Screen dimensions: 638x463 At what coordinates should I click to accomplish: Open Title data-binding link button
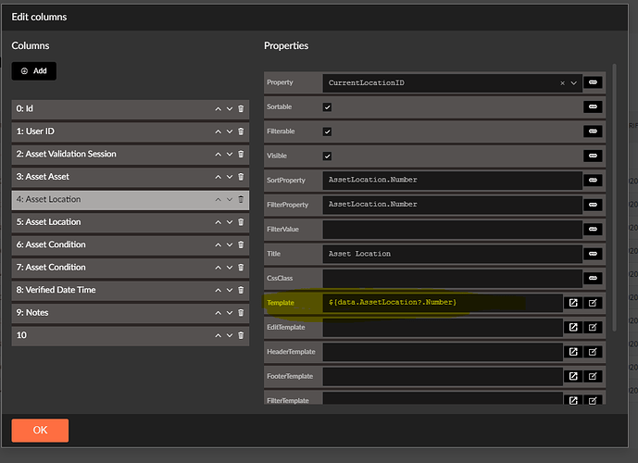click(593, 254)
